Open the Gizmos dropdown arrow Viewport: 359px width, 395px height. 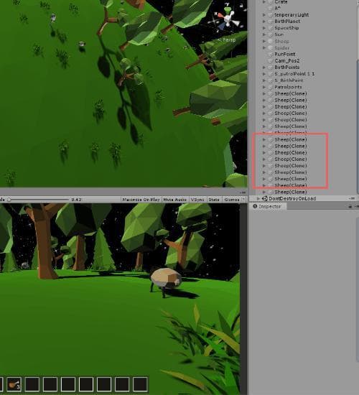pos(243,200)
